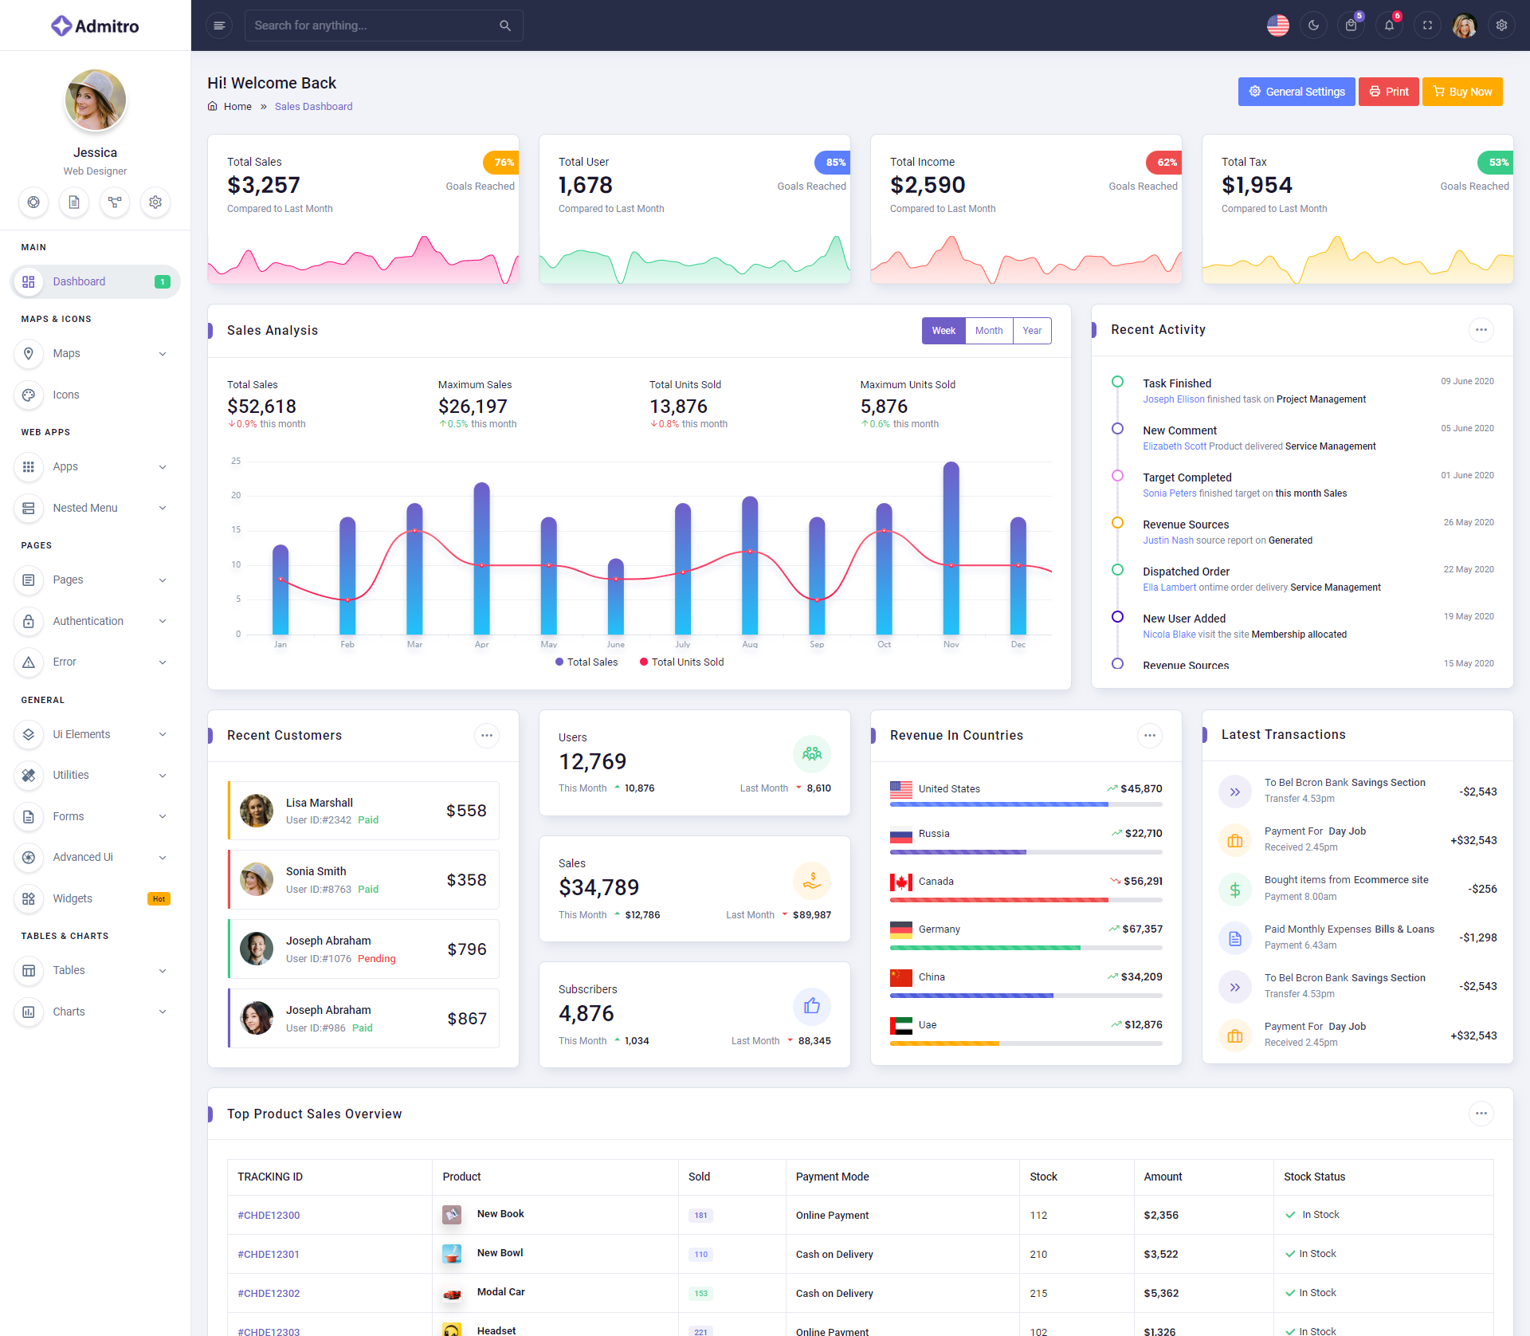The height and width of the screenshot is (1336, 1530).
Task: Open the shopping bag icon in header
Action: click(x=1351, y=26)
